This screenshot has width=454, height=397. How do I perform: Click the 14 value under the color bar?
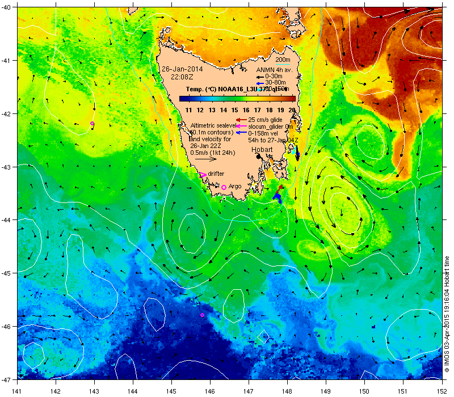223,110
